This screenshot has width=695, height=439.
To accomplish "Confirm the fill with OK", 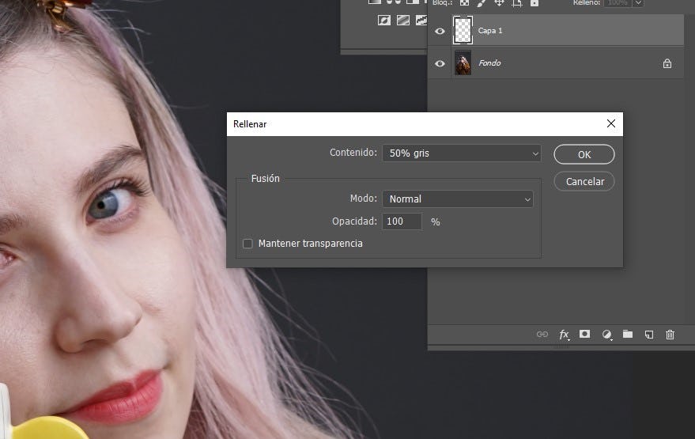I will pos(584,154).
